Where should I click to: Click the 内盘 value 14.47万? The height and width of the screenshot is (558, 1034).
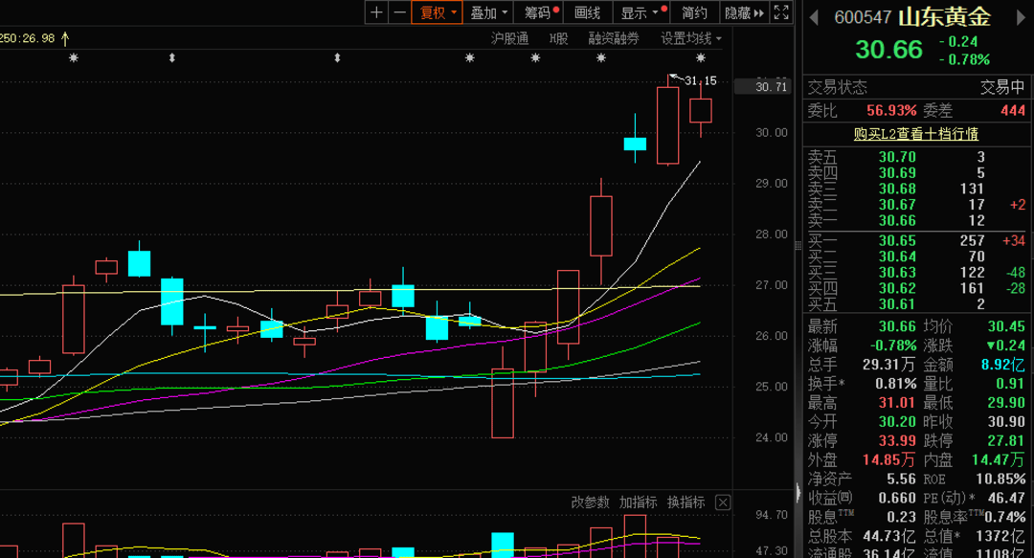pos(999,459)
